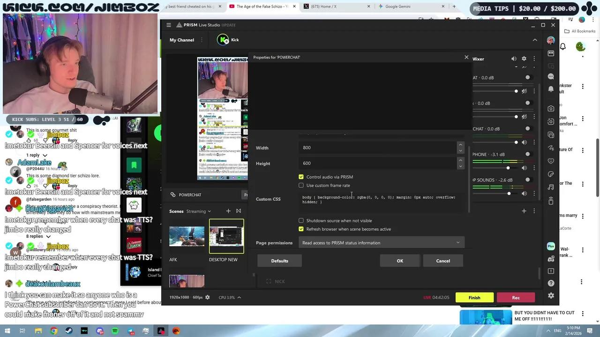This screenshot has width=600, height=337.
Task: Open PRISM sidebar settings gear
Action: click(x=551, y=296)
